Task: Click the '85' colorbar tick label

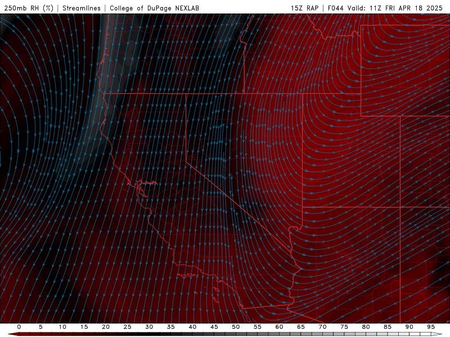Action: pos(388,327)
